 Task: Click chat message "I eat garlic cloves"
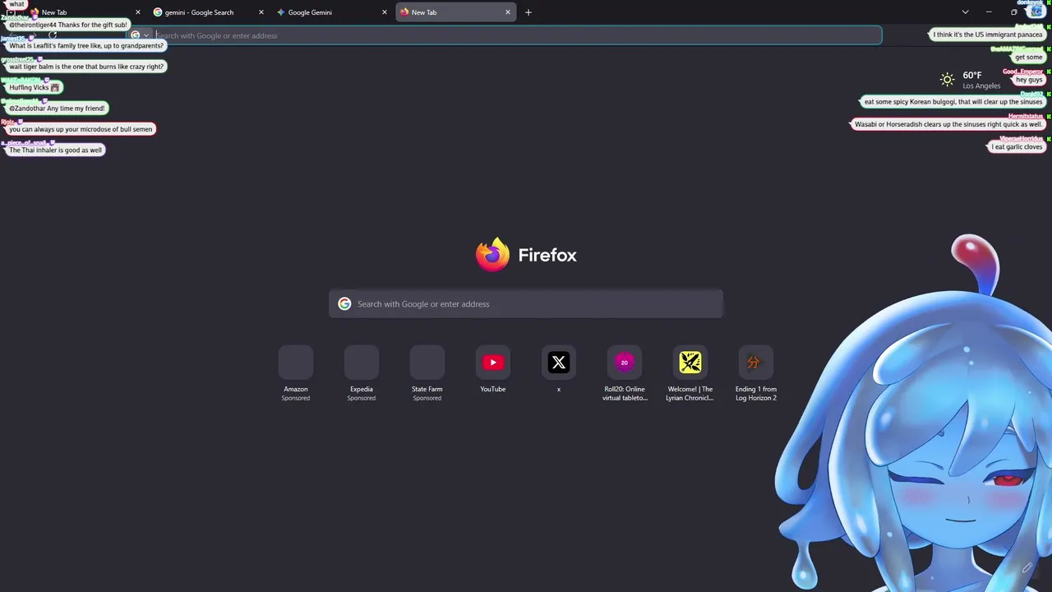pyautogui.click(x=1017, y=147)
